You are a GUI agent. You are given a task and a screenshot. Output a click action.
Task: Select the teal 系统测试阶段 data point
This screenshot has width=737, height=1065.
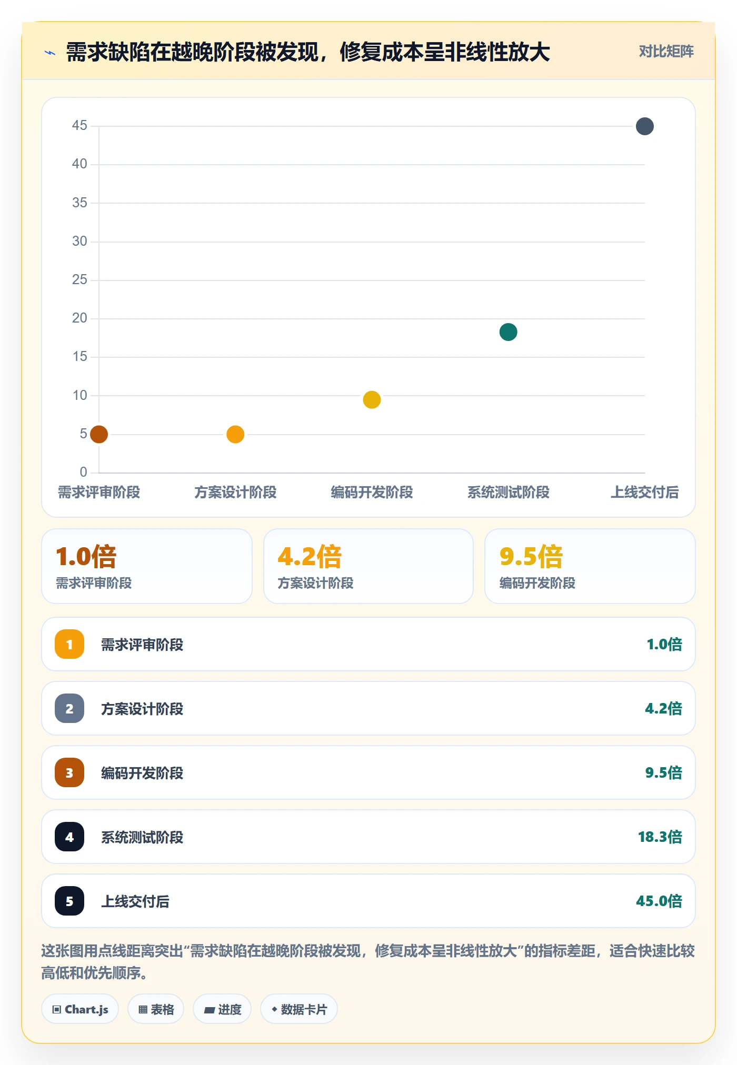(x=508, y=332)
